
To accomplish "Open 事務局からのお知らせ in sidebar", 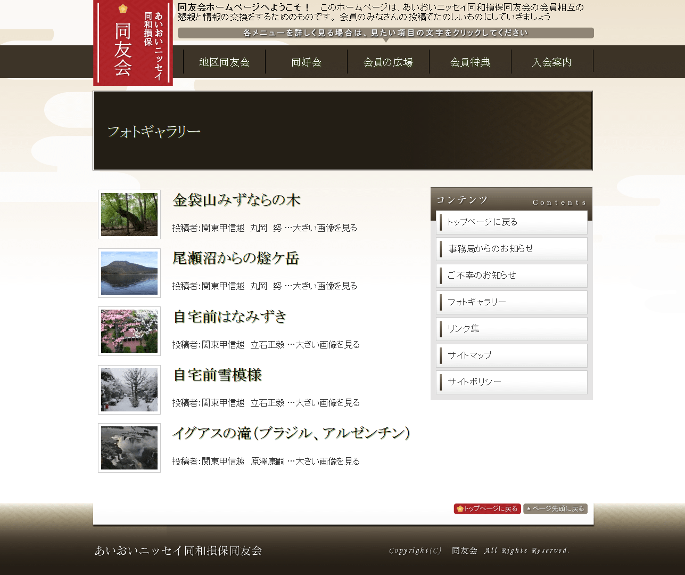I will pos(511,249).
